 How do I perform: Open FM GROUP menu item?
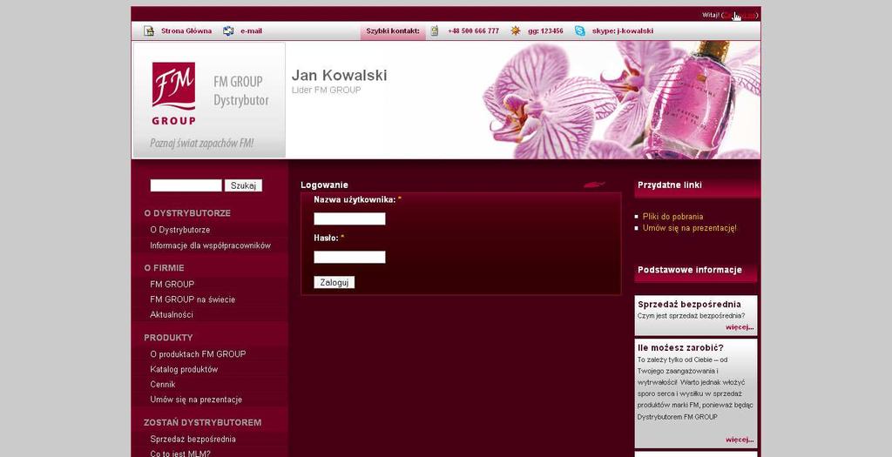point(172,284)
